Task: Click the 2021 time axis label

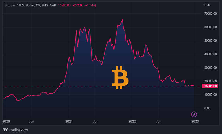Action: tap(69, 121)
